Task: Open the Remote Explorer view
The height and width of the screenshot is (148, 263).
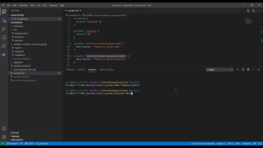Action: click(4, 37)
